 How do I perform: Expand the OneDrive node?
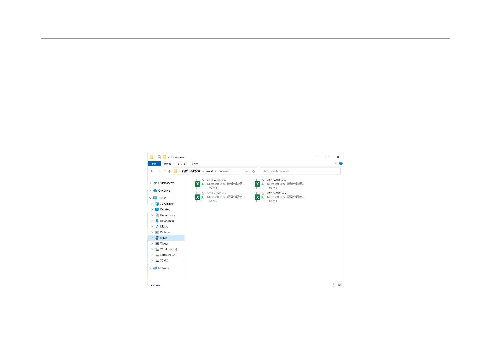[150, 191]
